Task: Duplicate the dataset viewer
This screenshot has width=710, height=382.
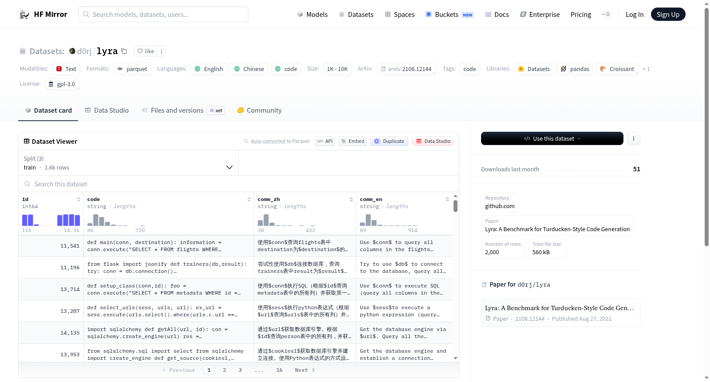Action: point(389,141)
